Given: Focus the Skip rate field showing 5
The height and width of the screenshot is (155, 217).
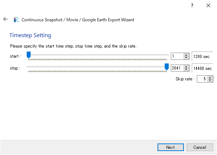Looking at the screenshot, I should click(x=202, y=79).
